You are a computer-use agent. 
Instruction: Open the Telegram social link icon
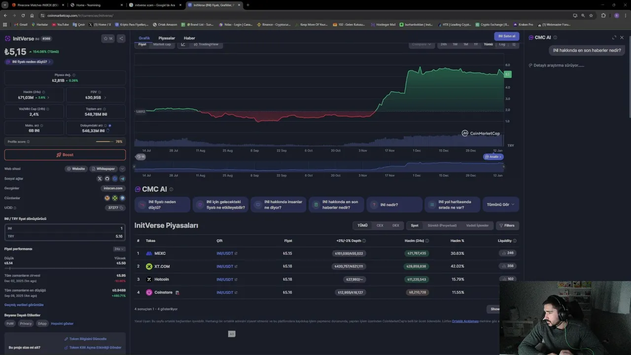pyautogui.click(x=122, y=178)
